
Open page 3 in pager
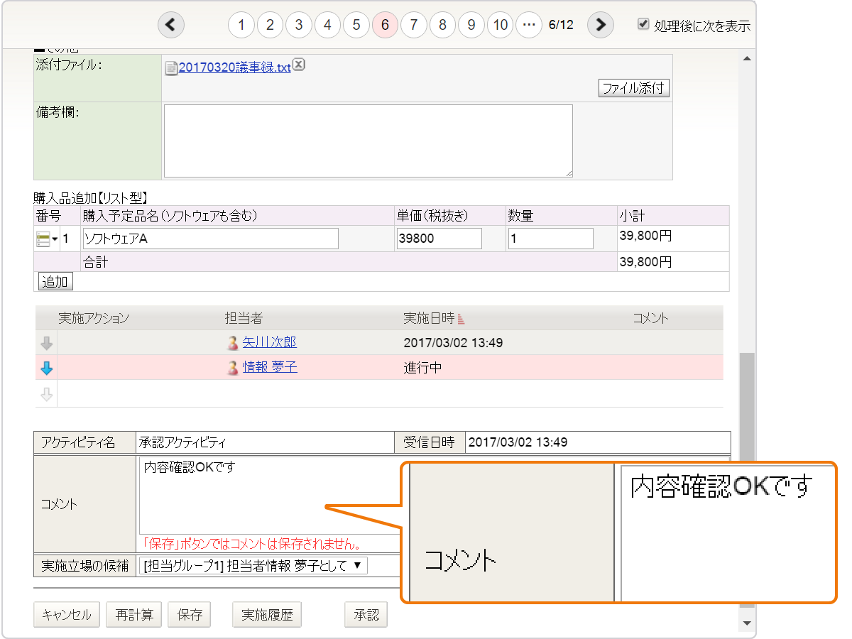(x=299, y=25)
